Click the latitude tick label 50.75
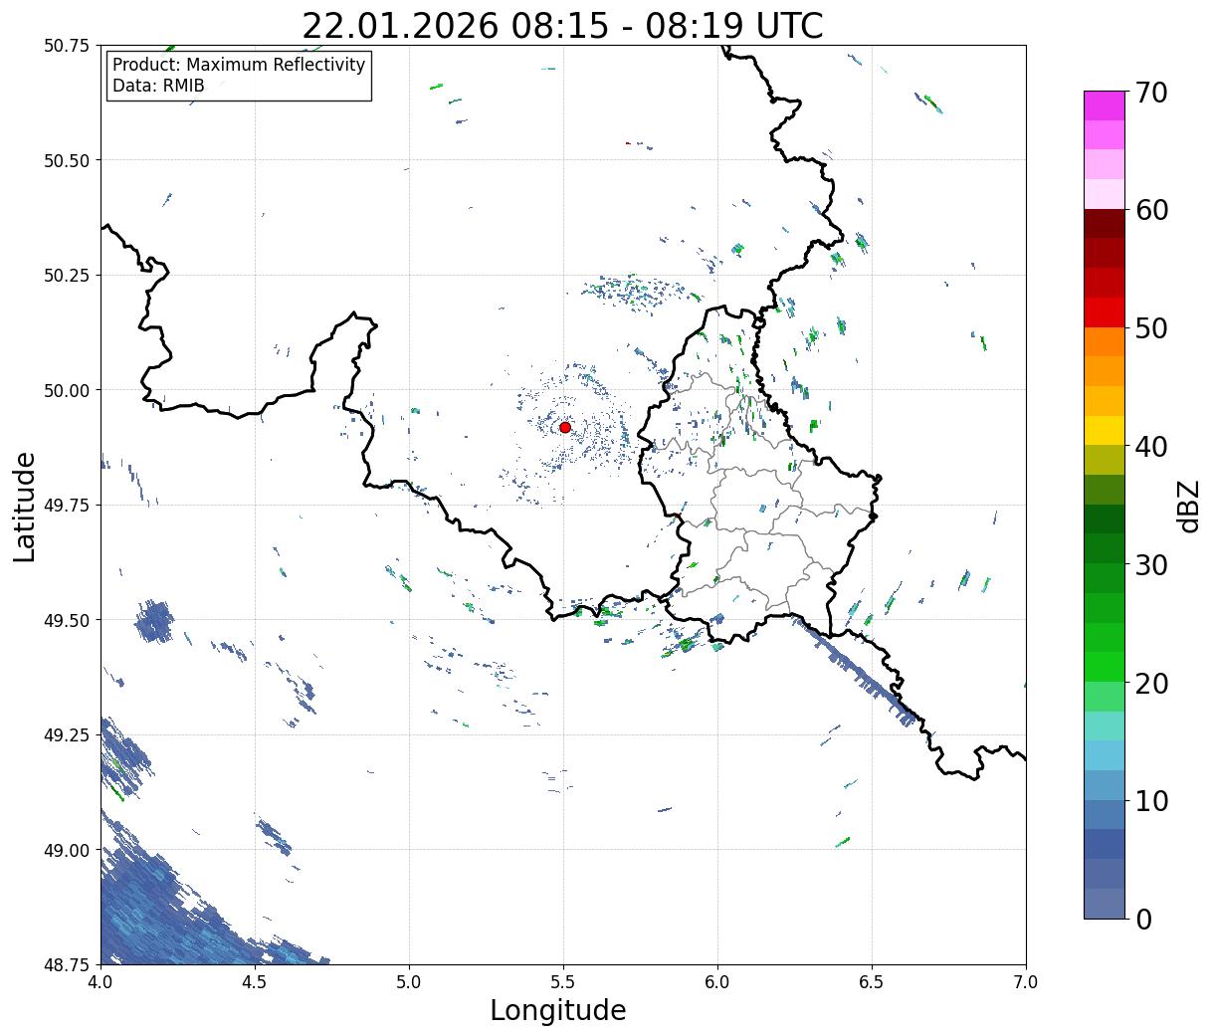 pyautogui.click(x=66, y=46)
